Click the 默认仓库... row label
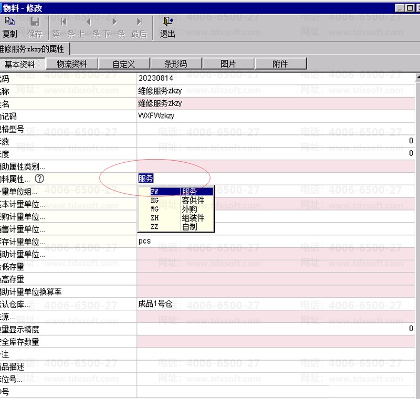This screenshot has width=420, height=399. click(15, 304)
